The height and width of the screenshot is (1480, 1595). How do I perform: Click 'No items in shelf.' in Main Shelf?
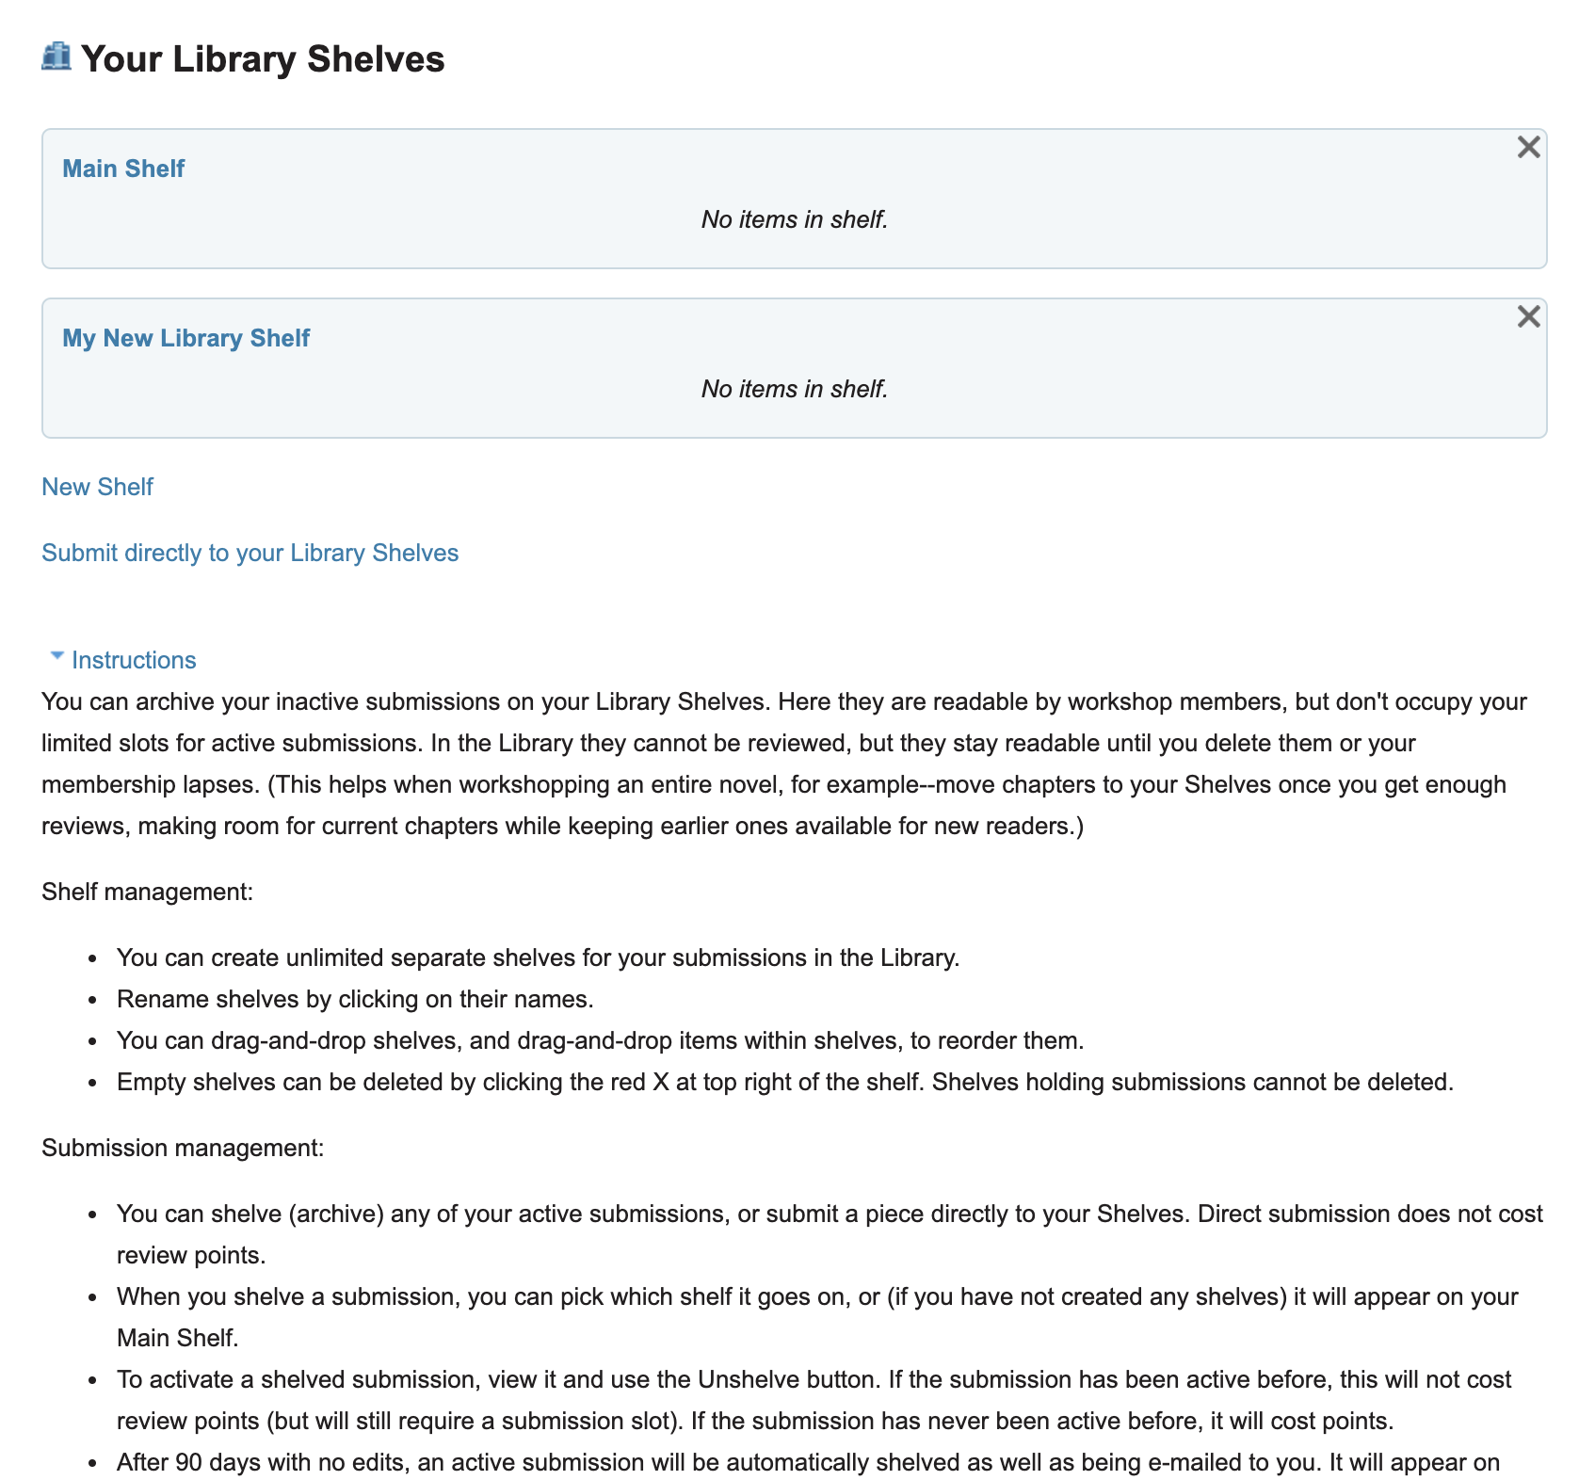click(795, 219)
